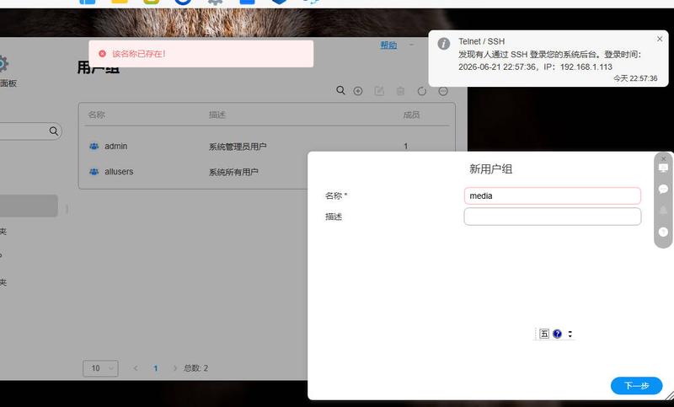
Task: Open the chat bubble icon in floating toolbar
Action: point(663,189)
